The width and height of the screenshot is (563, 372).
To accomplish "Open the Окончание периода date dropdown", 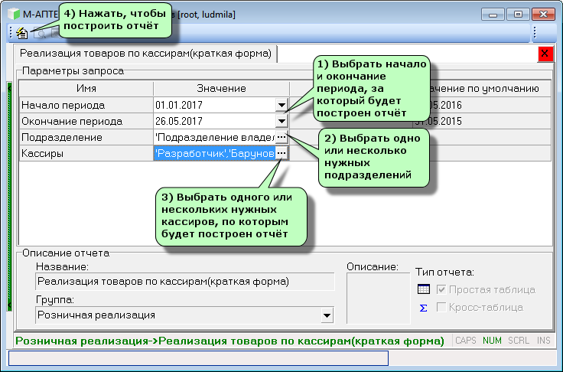I will click(281, 121).
